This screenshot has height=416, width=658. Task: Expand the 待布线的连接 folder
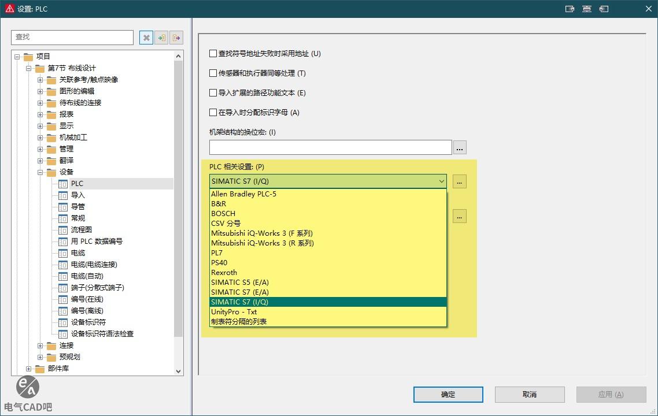click(40, 103)
